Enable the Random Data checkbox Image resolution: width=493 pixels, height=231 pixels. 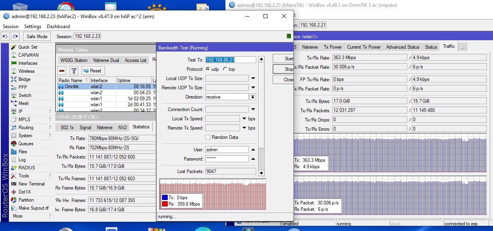(x=208, y=137)
